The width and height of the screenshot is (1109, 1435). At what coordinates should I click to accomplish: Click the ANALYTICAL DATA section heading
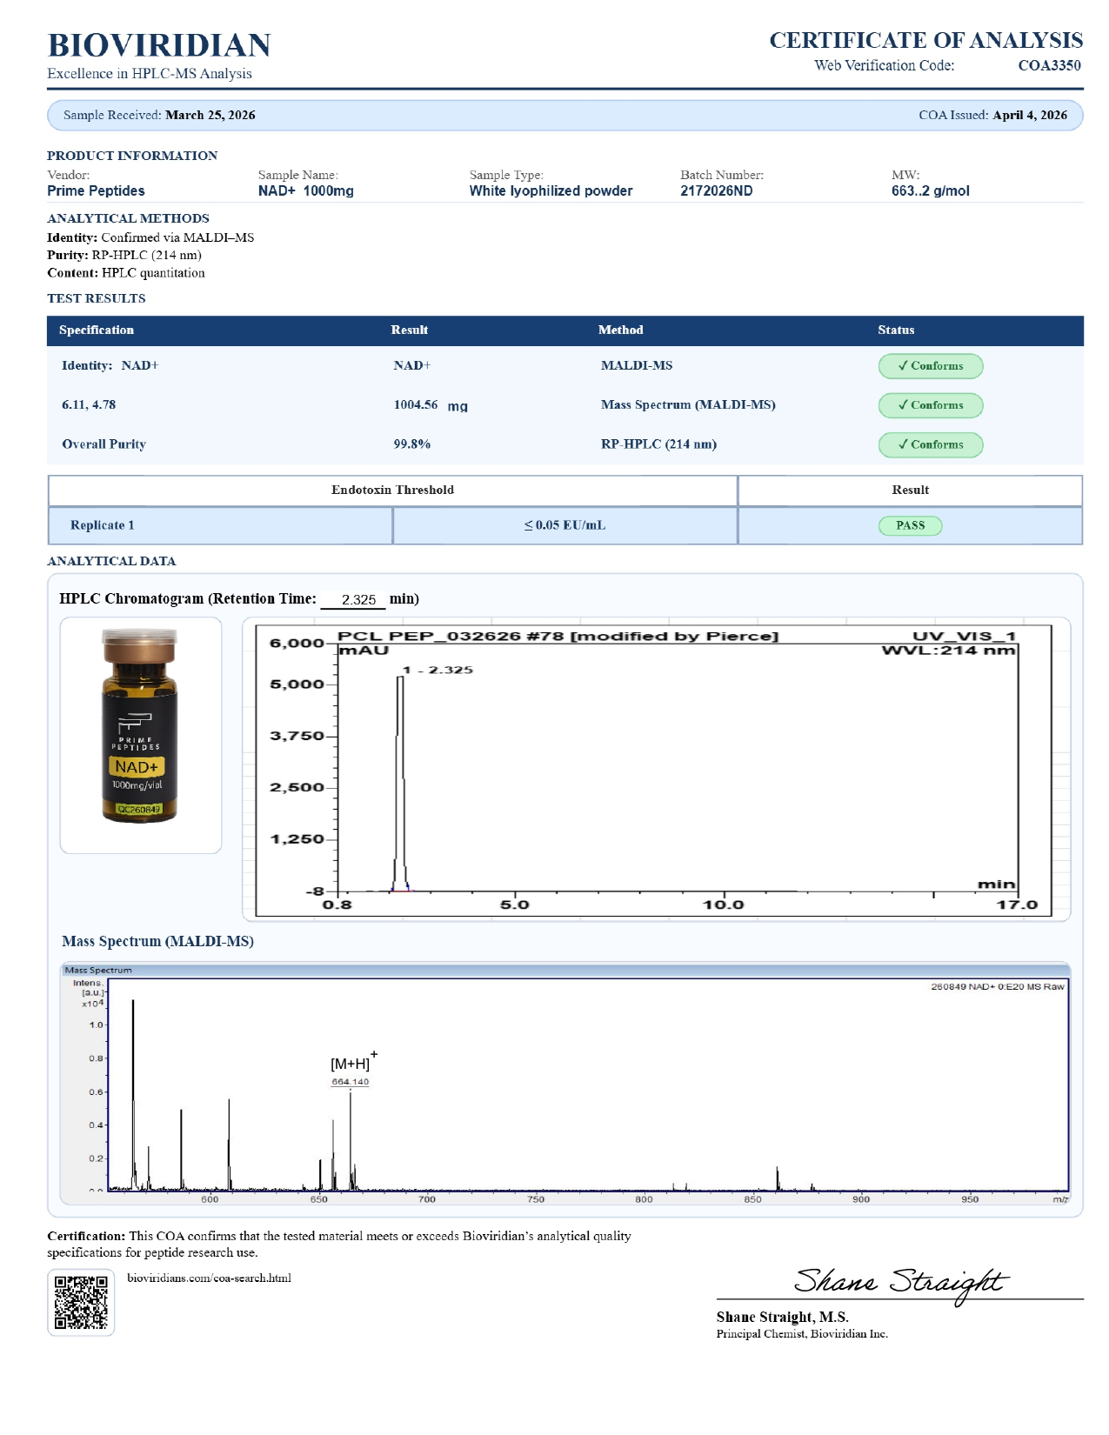(x=111, y=561)
